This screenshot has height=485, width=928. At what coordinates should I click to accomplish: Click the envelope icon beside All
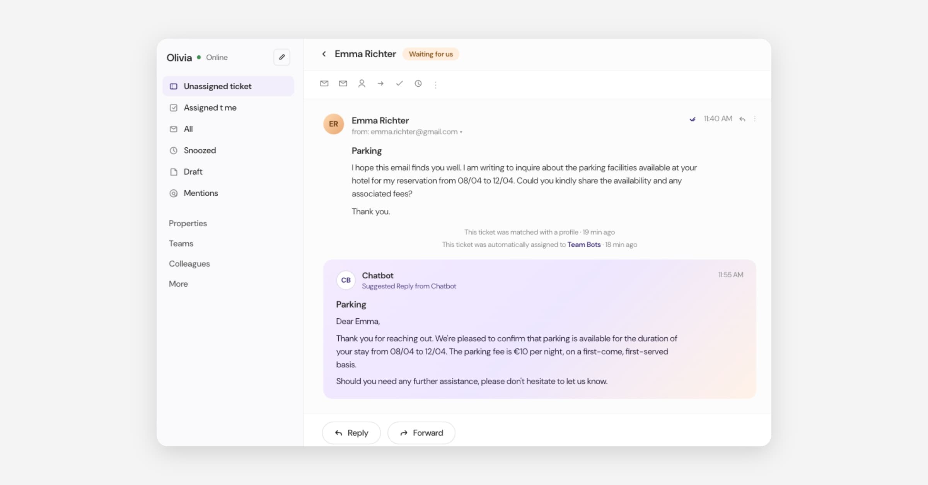coord(174,129)
